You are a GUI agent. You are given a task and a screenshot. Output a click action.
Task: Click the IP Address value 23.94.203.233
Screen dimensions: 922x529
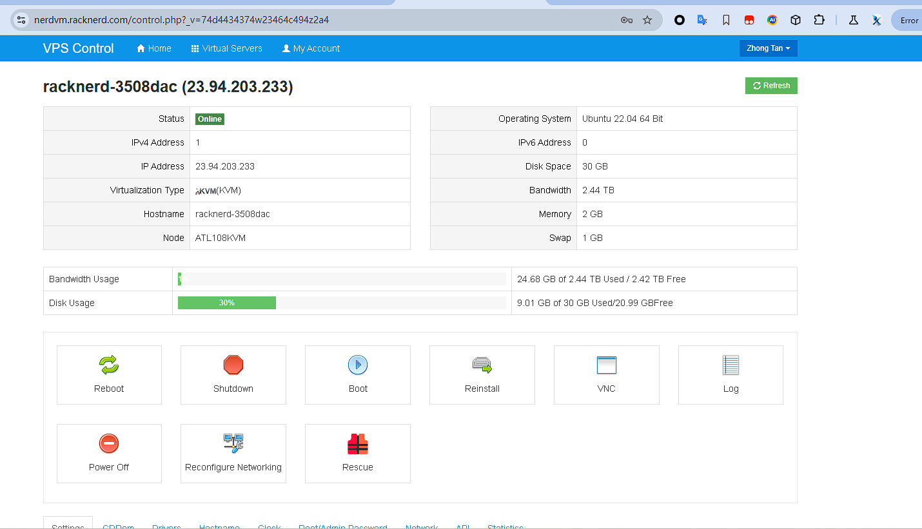[x=225, y=166]
